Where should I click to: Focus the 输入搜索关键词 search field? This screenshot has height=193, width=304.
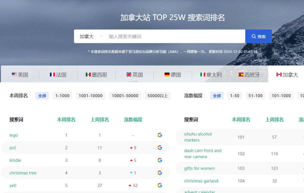pyautogui.click(x=175, y=36)
